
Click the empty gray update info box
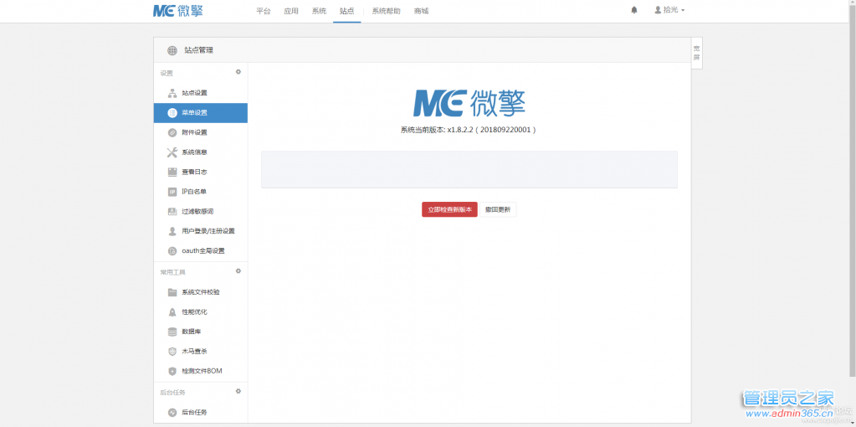tap(469, 170)
